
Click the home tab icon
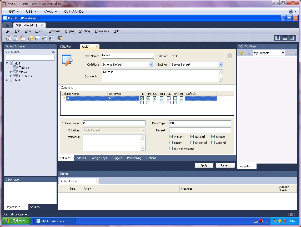tap(7, 25)
